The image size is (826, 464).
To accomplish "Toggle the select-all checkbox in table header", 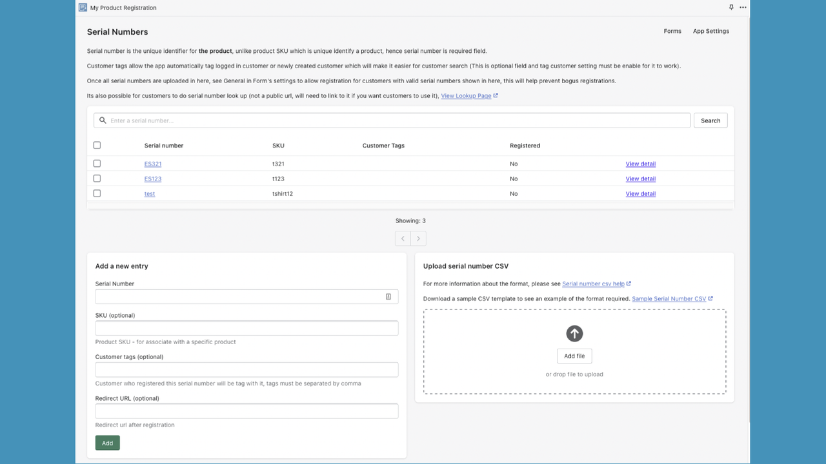I will pos(97,145).
